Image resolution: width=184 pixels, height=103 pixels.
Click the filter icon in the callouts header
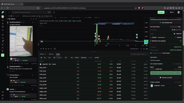click(x=31, y=19)
